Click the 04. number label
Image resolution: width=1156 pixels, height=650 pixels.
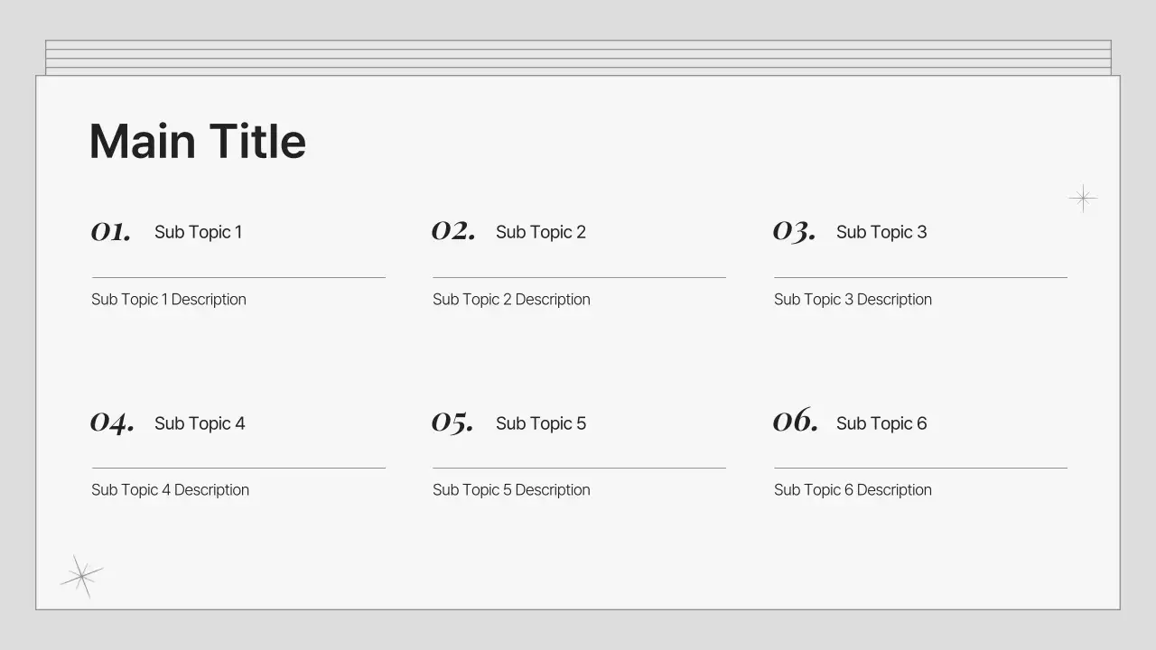112,422
